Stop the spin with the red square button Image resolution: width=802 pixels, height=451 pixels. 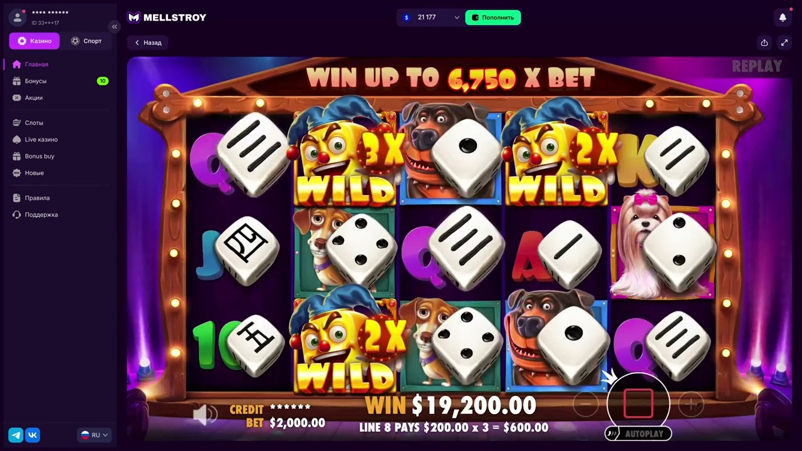click(638, 403)
